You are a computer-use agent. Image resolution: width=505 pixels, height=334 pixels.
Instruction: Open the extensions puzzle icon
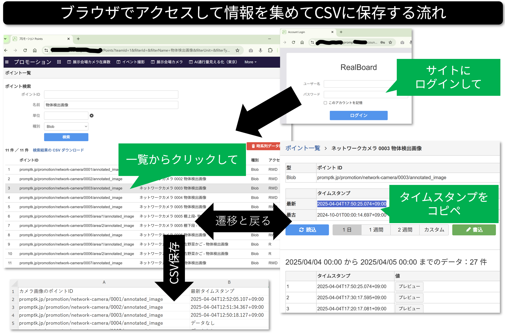click(x=270, y=50)
